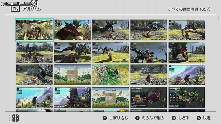
Task: Open the red-winged monster close-up thumbnail
Action: click(72, 30)
